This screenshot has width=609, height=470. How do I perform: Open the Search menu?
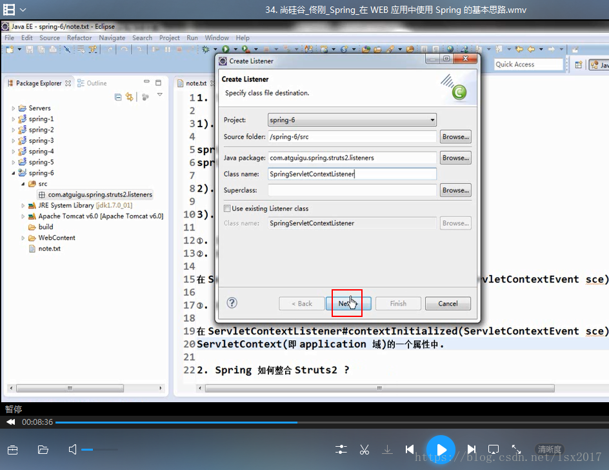(142, 37)
